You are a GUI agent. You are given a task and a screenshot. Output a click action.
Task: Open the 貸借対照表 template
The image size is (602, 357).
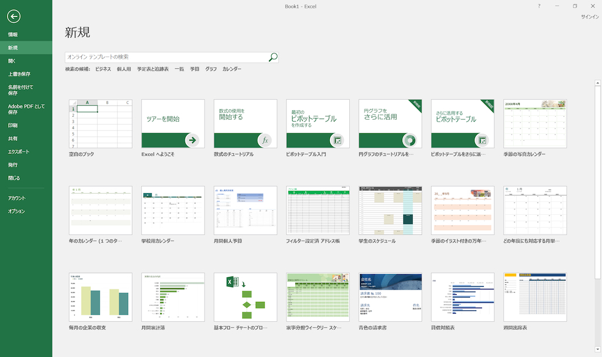(463, 301)
